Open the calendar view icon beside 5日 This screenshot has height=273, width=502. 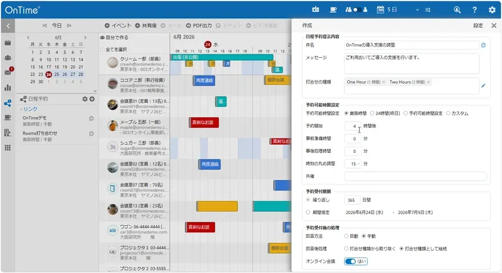[380, 10]
